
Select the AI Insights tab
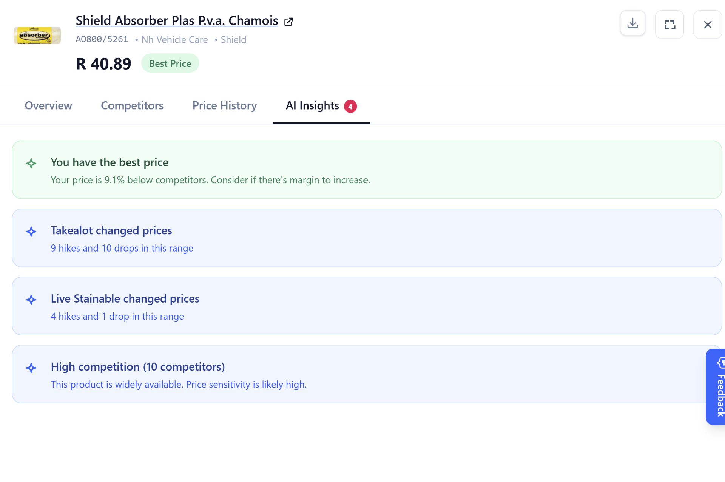(x=321, y=106)
